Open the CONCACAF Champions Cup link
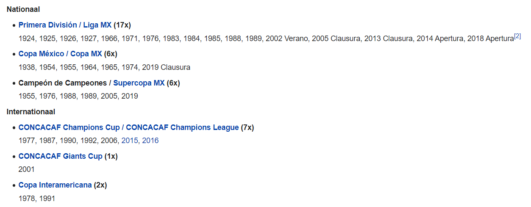The image size is (531, 207). click(69, 127)
